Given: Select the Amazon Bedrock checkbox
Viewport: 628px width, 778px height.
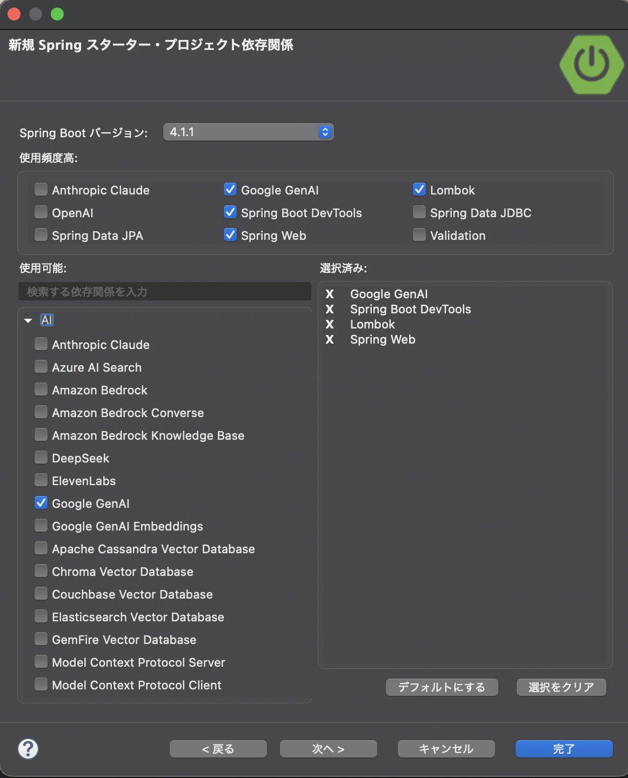Looking at the screenshot, I should click(x=41, y=389).
